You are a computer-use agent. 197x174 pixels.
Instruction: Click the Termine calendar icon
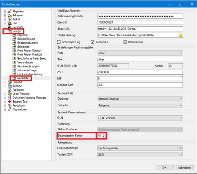(10, 86)
